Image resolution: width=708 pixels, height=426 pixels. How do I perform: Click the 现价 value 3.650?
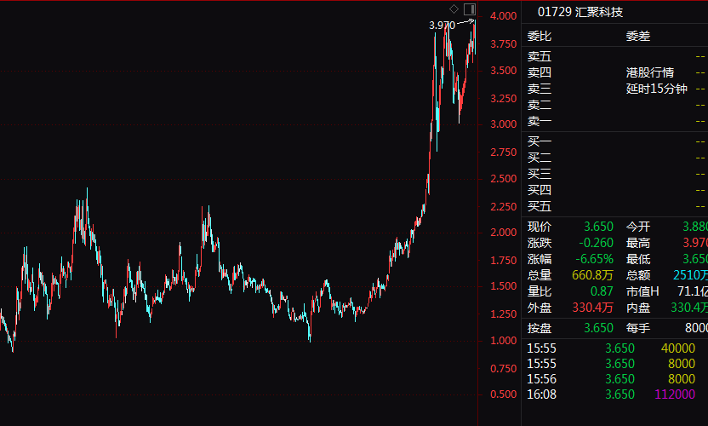click(x=597, y=227)
